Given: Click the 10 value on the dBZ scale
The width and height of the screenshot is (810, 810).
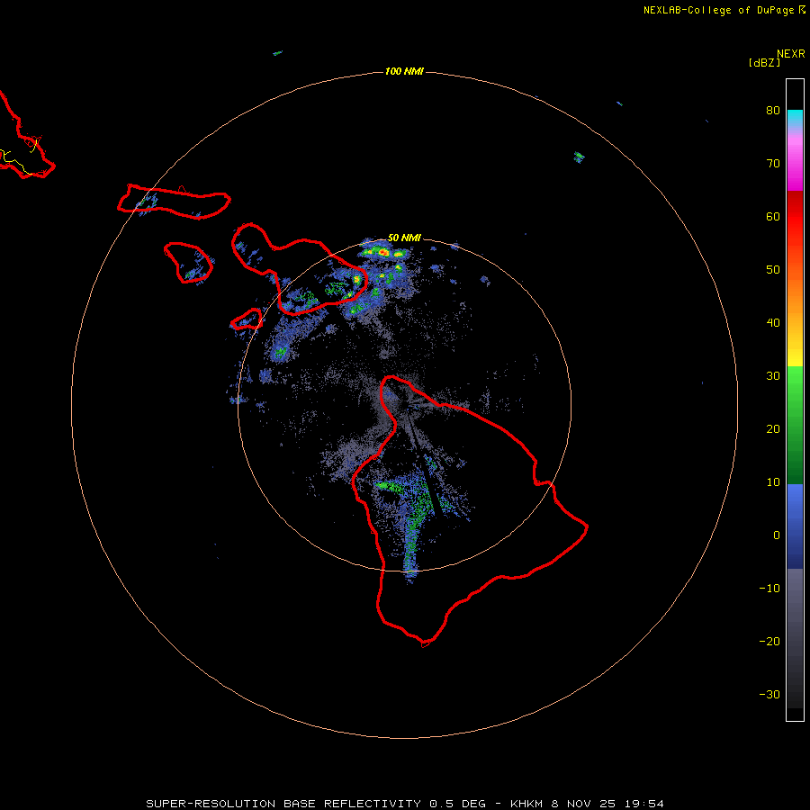Looking at the screenshot, I should [x=773, y=482].
